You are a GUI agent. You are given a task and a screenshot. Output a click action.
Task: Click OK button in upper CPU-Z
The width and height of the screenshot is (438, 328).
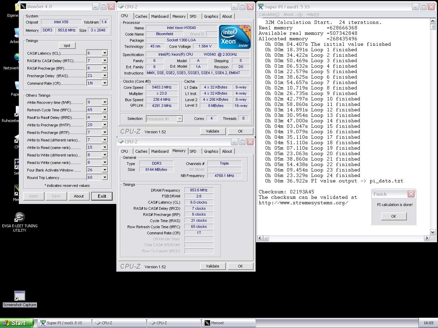240,131
